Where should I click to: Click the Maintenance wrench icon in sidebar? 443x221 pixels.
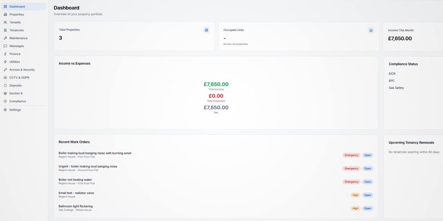point(5,38)
